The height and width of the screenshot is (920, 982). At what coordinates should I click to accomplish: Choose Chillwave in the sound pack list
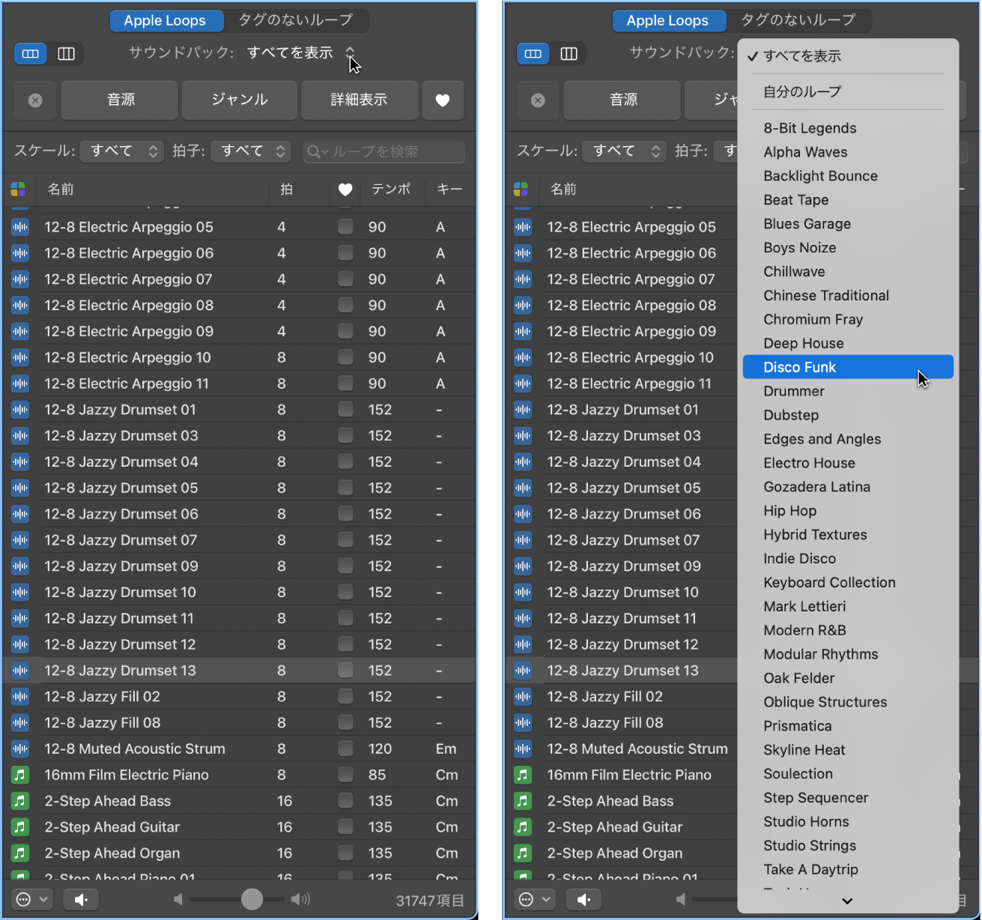click(794, 272)
